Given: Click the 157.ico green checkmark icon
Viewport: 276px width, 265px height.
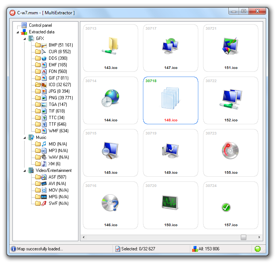Looking at the screenshot, I should tap(226, 208).
